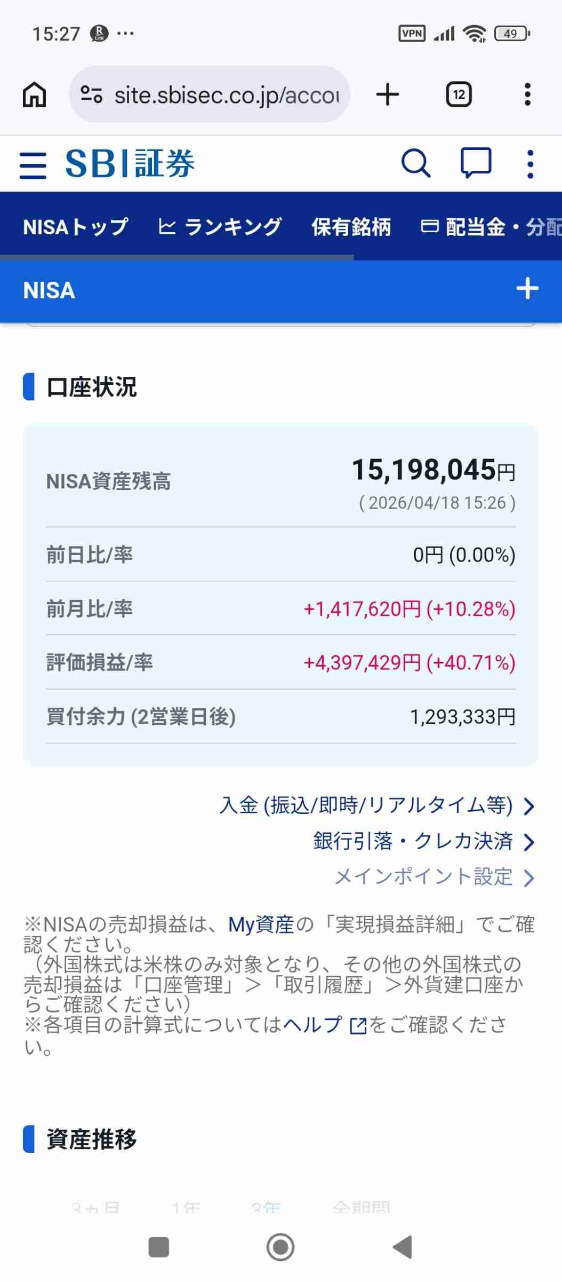This screenshot has width=562, height=1281.
Task: Tap the メインポイント設定 link
Action: (x=433, y=877)
